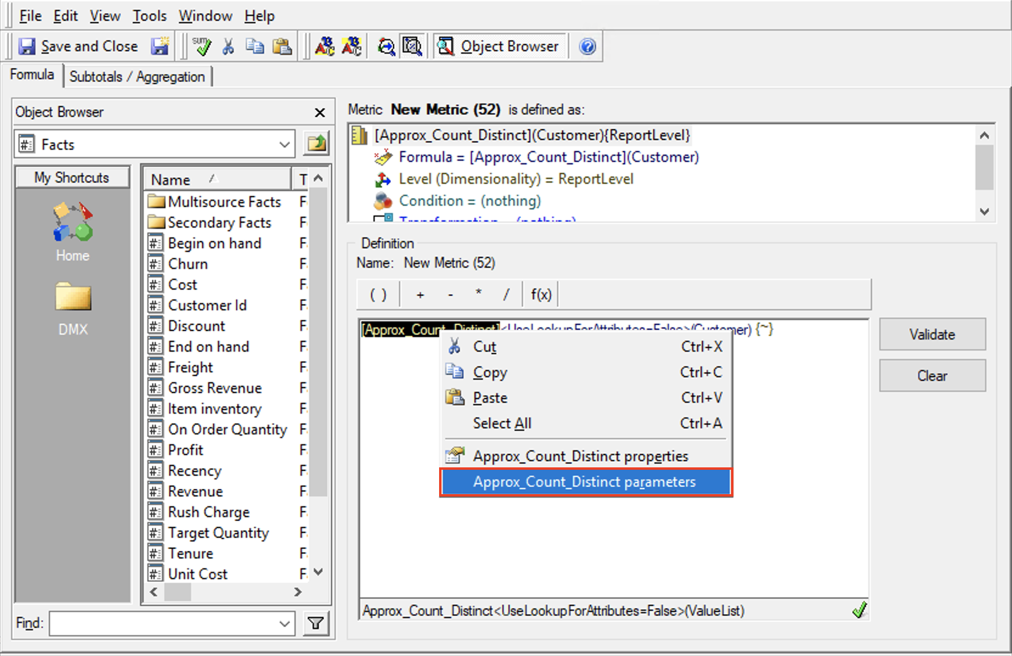Select Approx_Count_Distinct properties menu entry
Viewport: 1012px width, 656px height.
point(580,455)
